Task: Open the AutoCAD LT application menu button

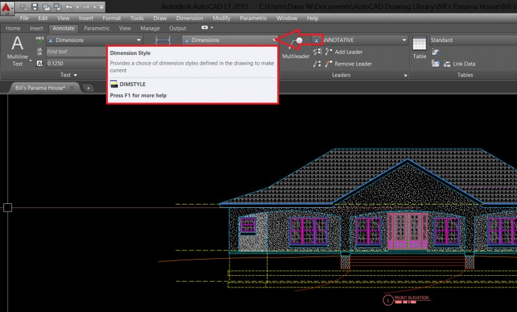Action: (6, 8)
